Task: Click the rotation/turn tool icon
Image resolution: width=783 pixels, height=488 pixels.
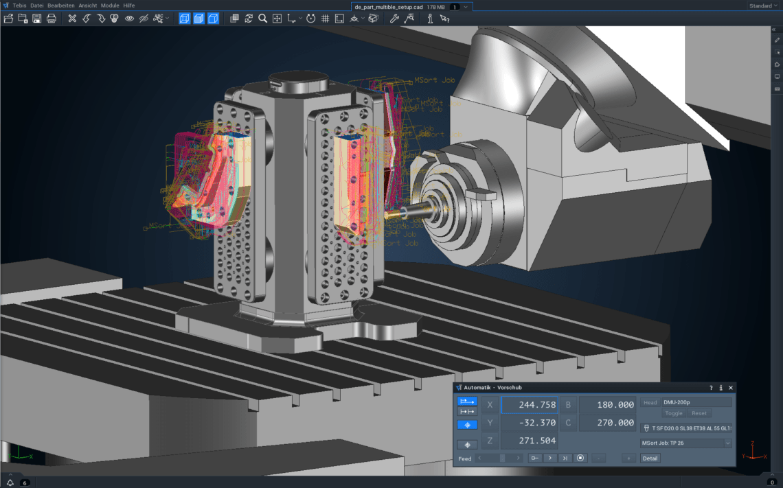Action: point(310,19)
